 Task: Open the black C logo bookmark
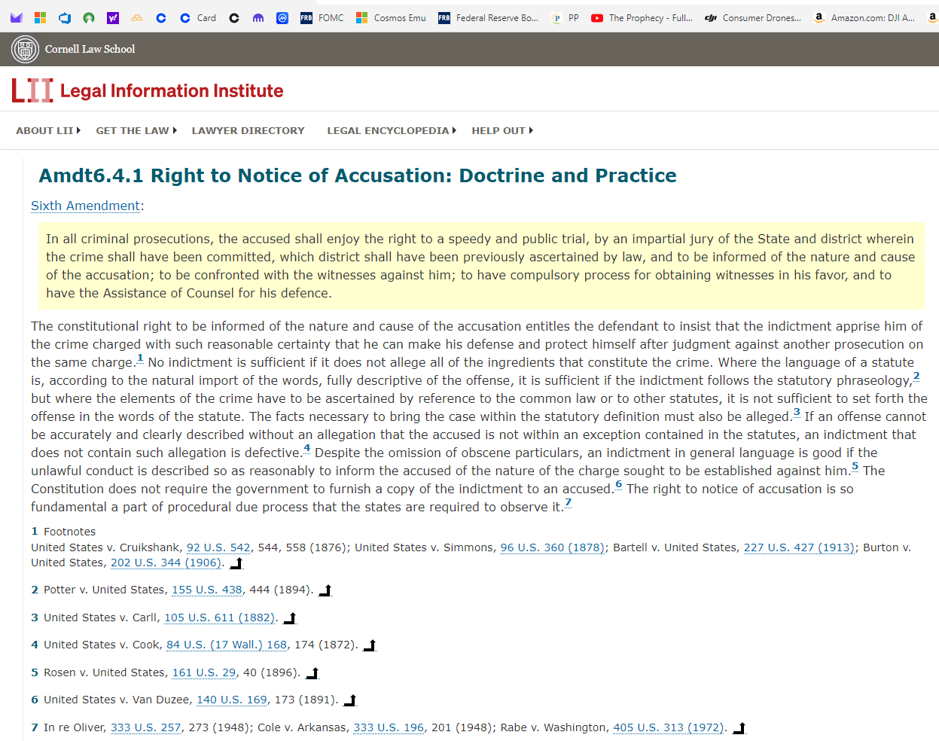(234, 18)
